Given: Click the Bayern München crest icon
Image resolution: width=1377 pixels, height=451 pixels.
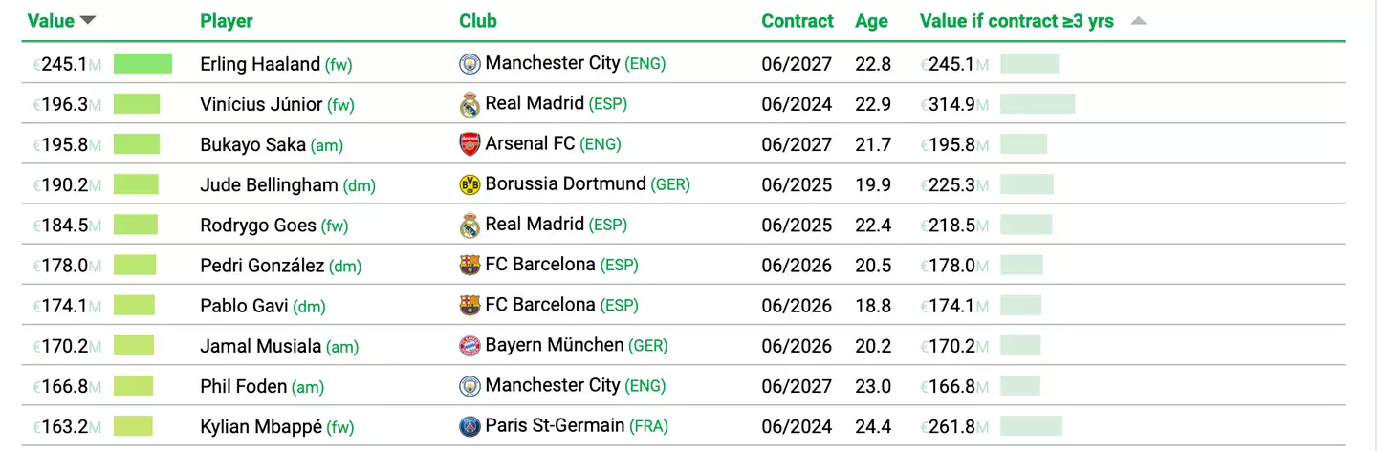Looking at the screenshot, I should (470, 346).
